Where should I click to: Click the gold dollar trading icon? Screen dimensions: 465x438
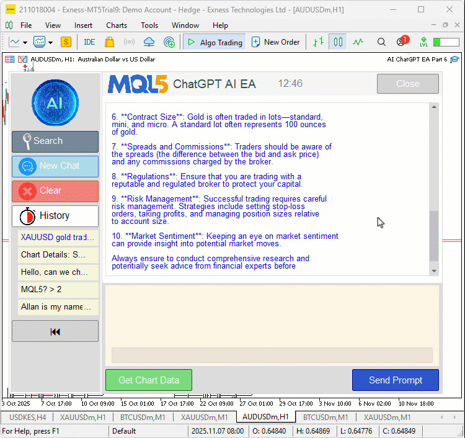66,42
